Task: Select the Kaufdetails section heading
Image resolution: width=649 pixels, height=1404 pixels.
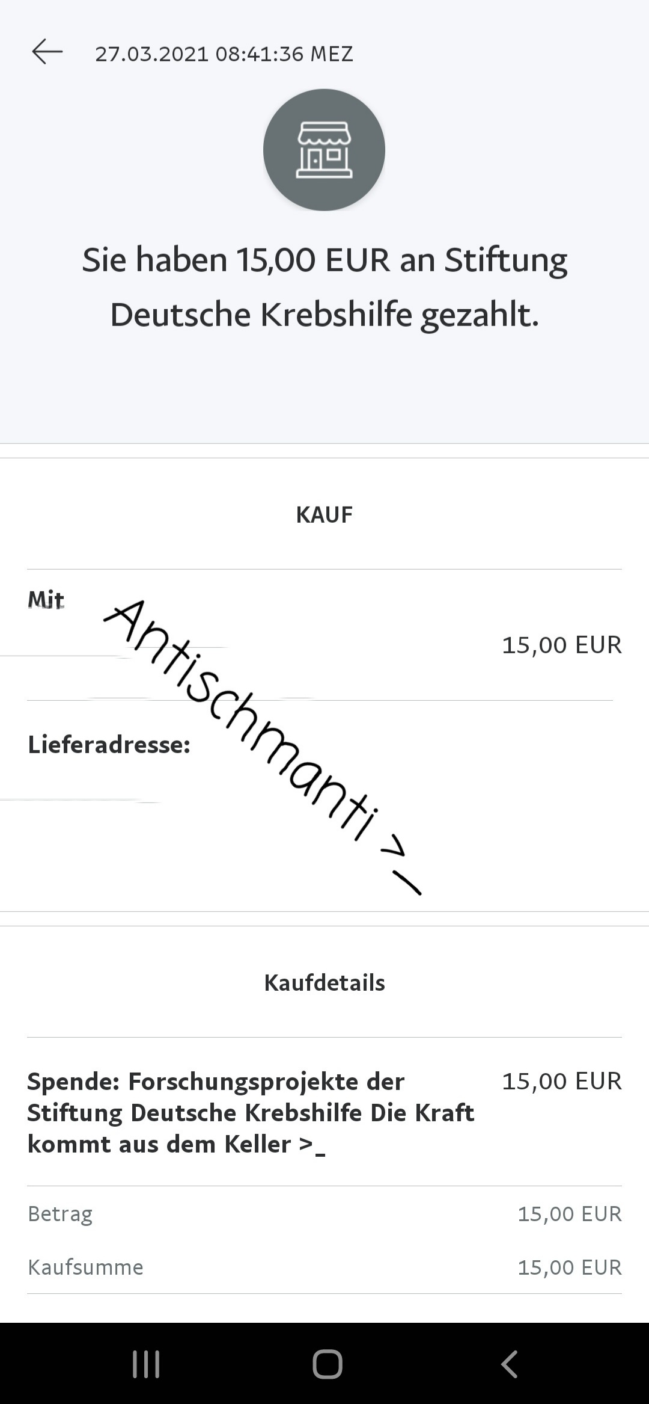Action: 324,983
